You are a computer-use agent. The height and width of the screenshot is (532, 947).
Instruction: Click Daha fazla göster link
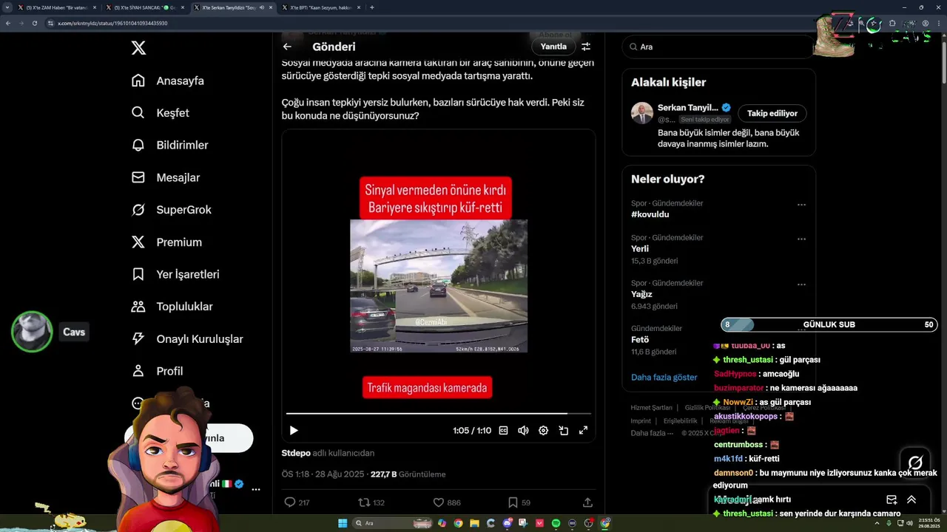tap(664, 377)
